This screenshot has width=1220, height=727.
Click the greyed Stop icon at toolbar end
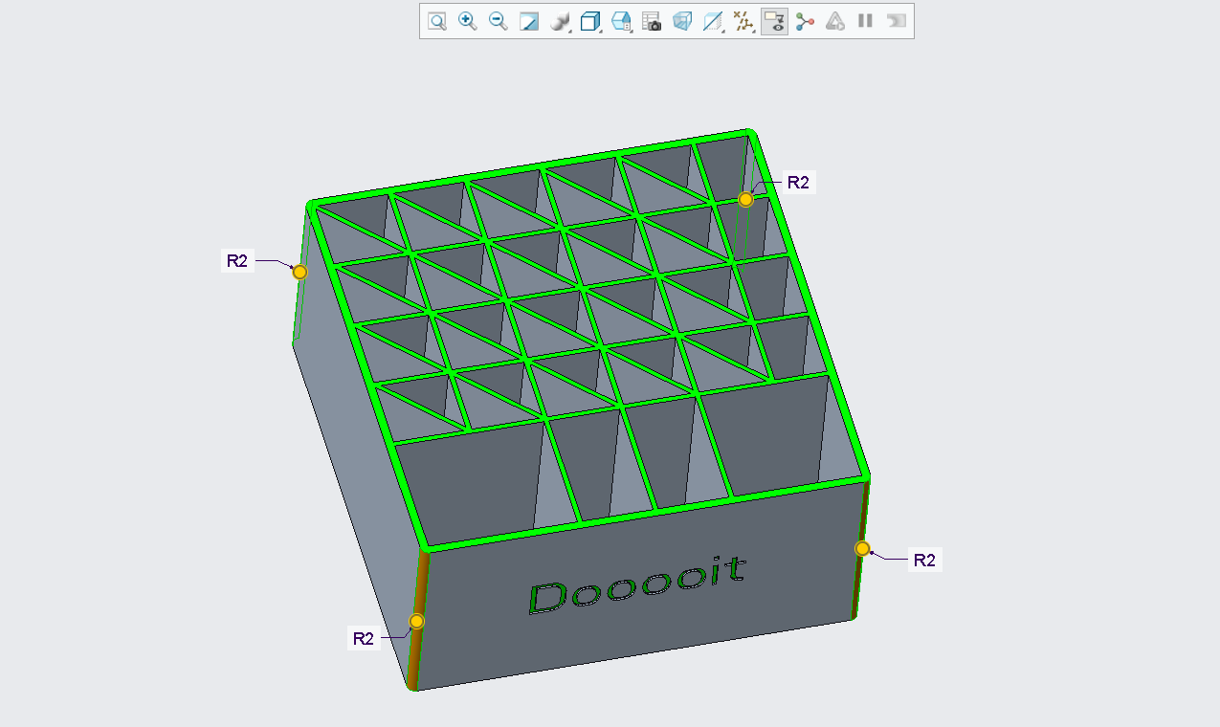tap(896, 21)
